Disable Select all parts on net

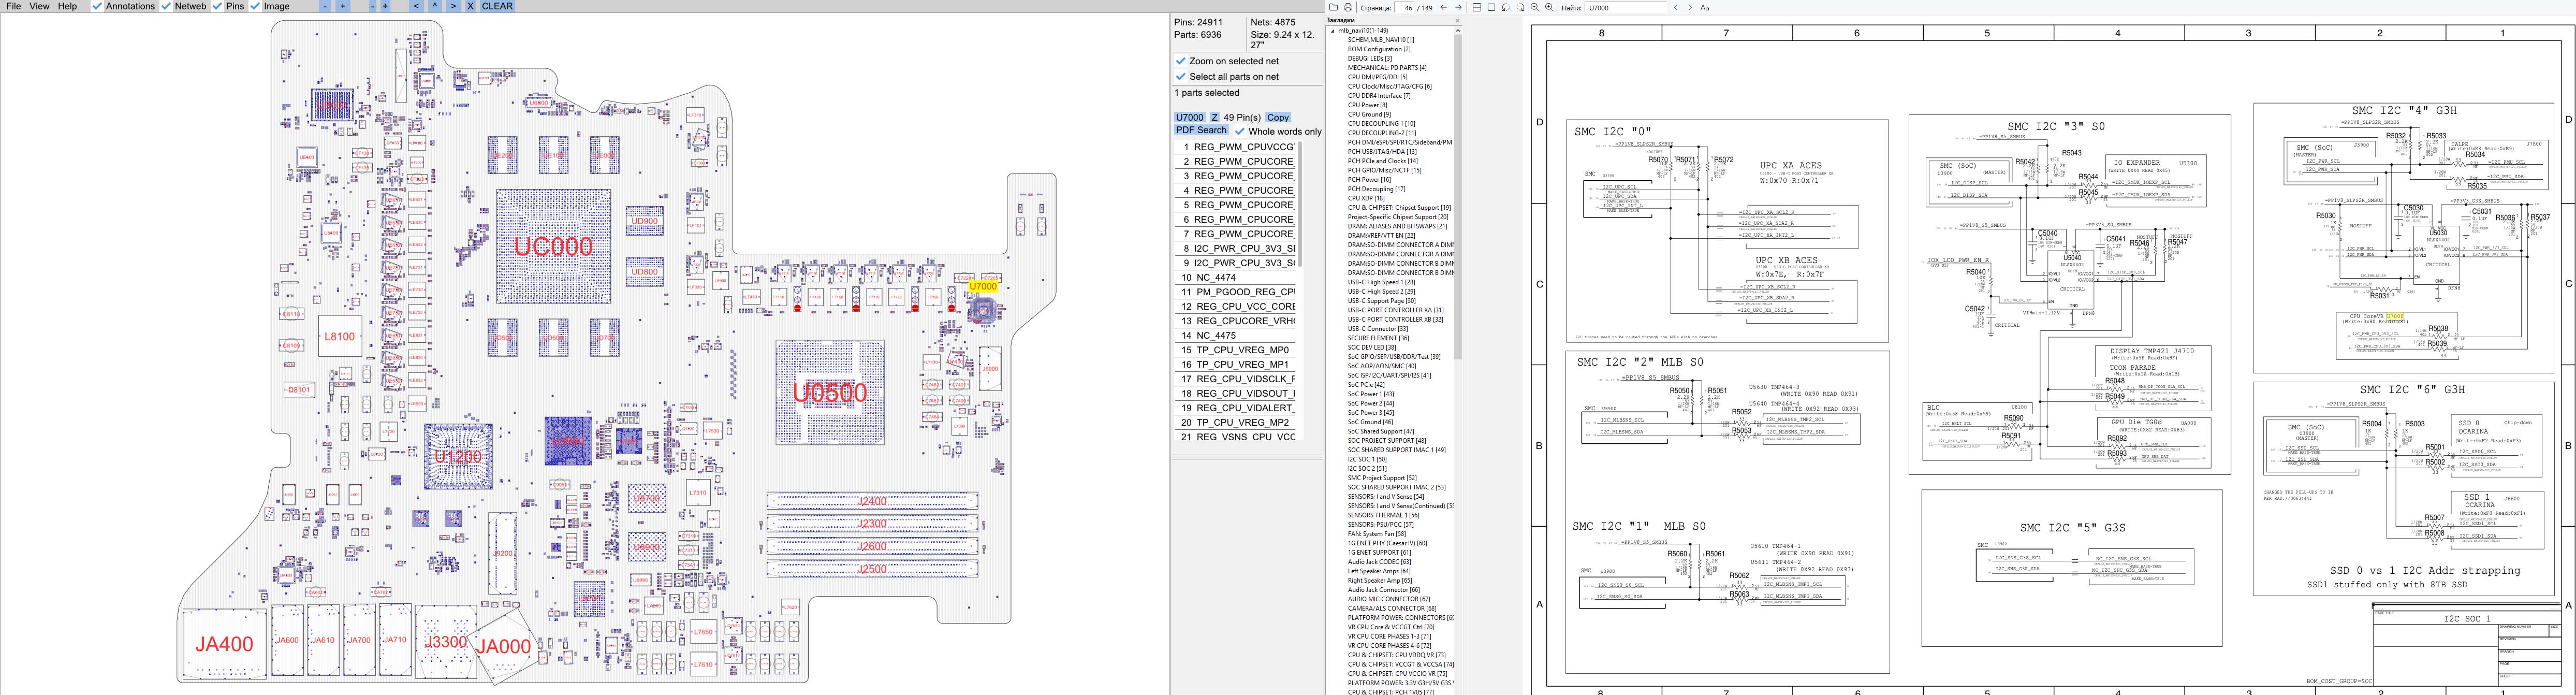(1181, 76)
